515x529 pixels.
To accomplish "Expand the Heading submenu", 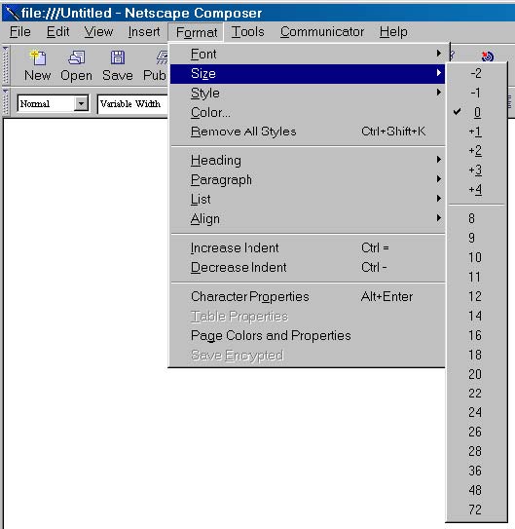I will tap(308, 160).
